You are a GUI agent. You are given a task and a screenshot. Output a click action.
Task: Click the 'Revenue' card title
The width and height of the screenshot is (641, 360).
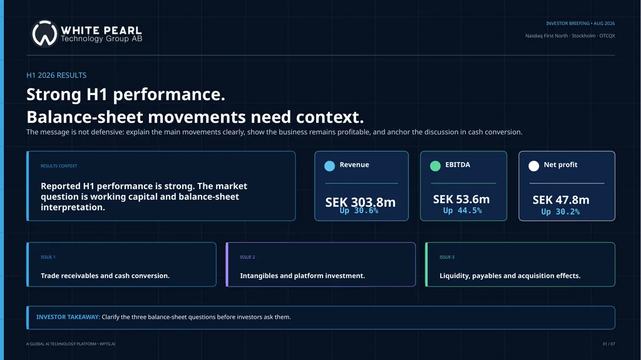pos(354,165)
